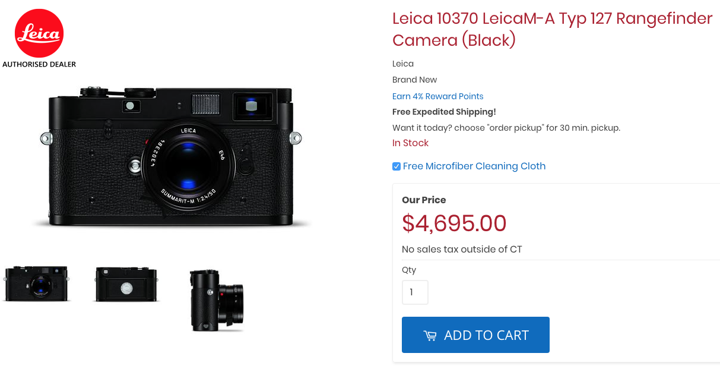Click the Free Microfiber Cleaning Cloth label
Image resolution: width=720 pixels, height=372 pixels.
474,166
